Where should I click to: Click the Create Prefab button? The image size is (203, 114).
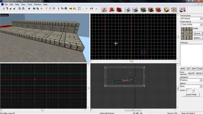click(191, 94)
